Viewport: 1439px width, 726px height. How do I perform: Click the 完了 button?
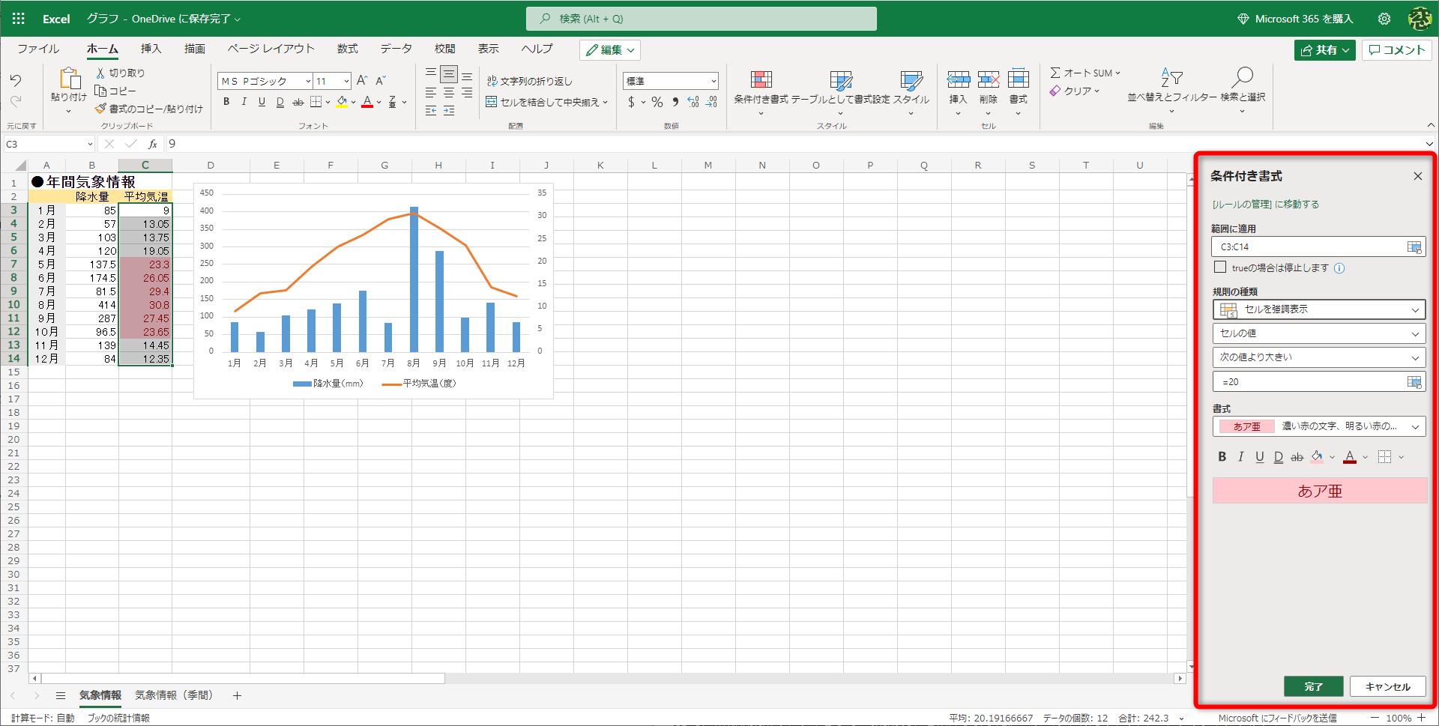[1313, 686]
